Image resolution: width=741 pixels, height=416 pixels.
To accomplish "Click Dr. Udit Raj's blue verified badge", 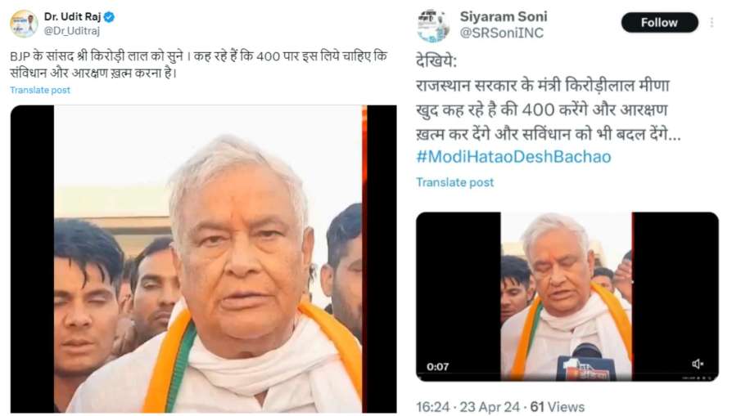I will (109, 17).
